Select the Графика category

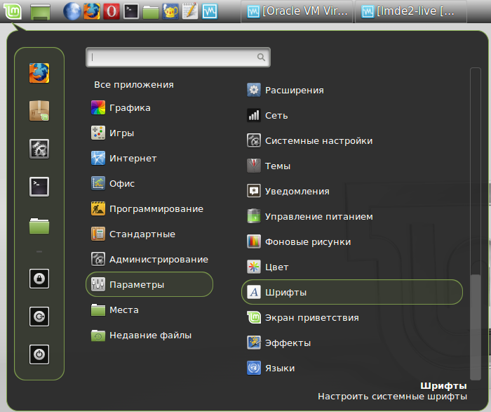[x=130, y=108]
